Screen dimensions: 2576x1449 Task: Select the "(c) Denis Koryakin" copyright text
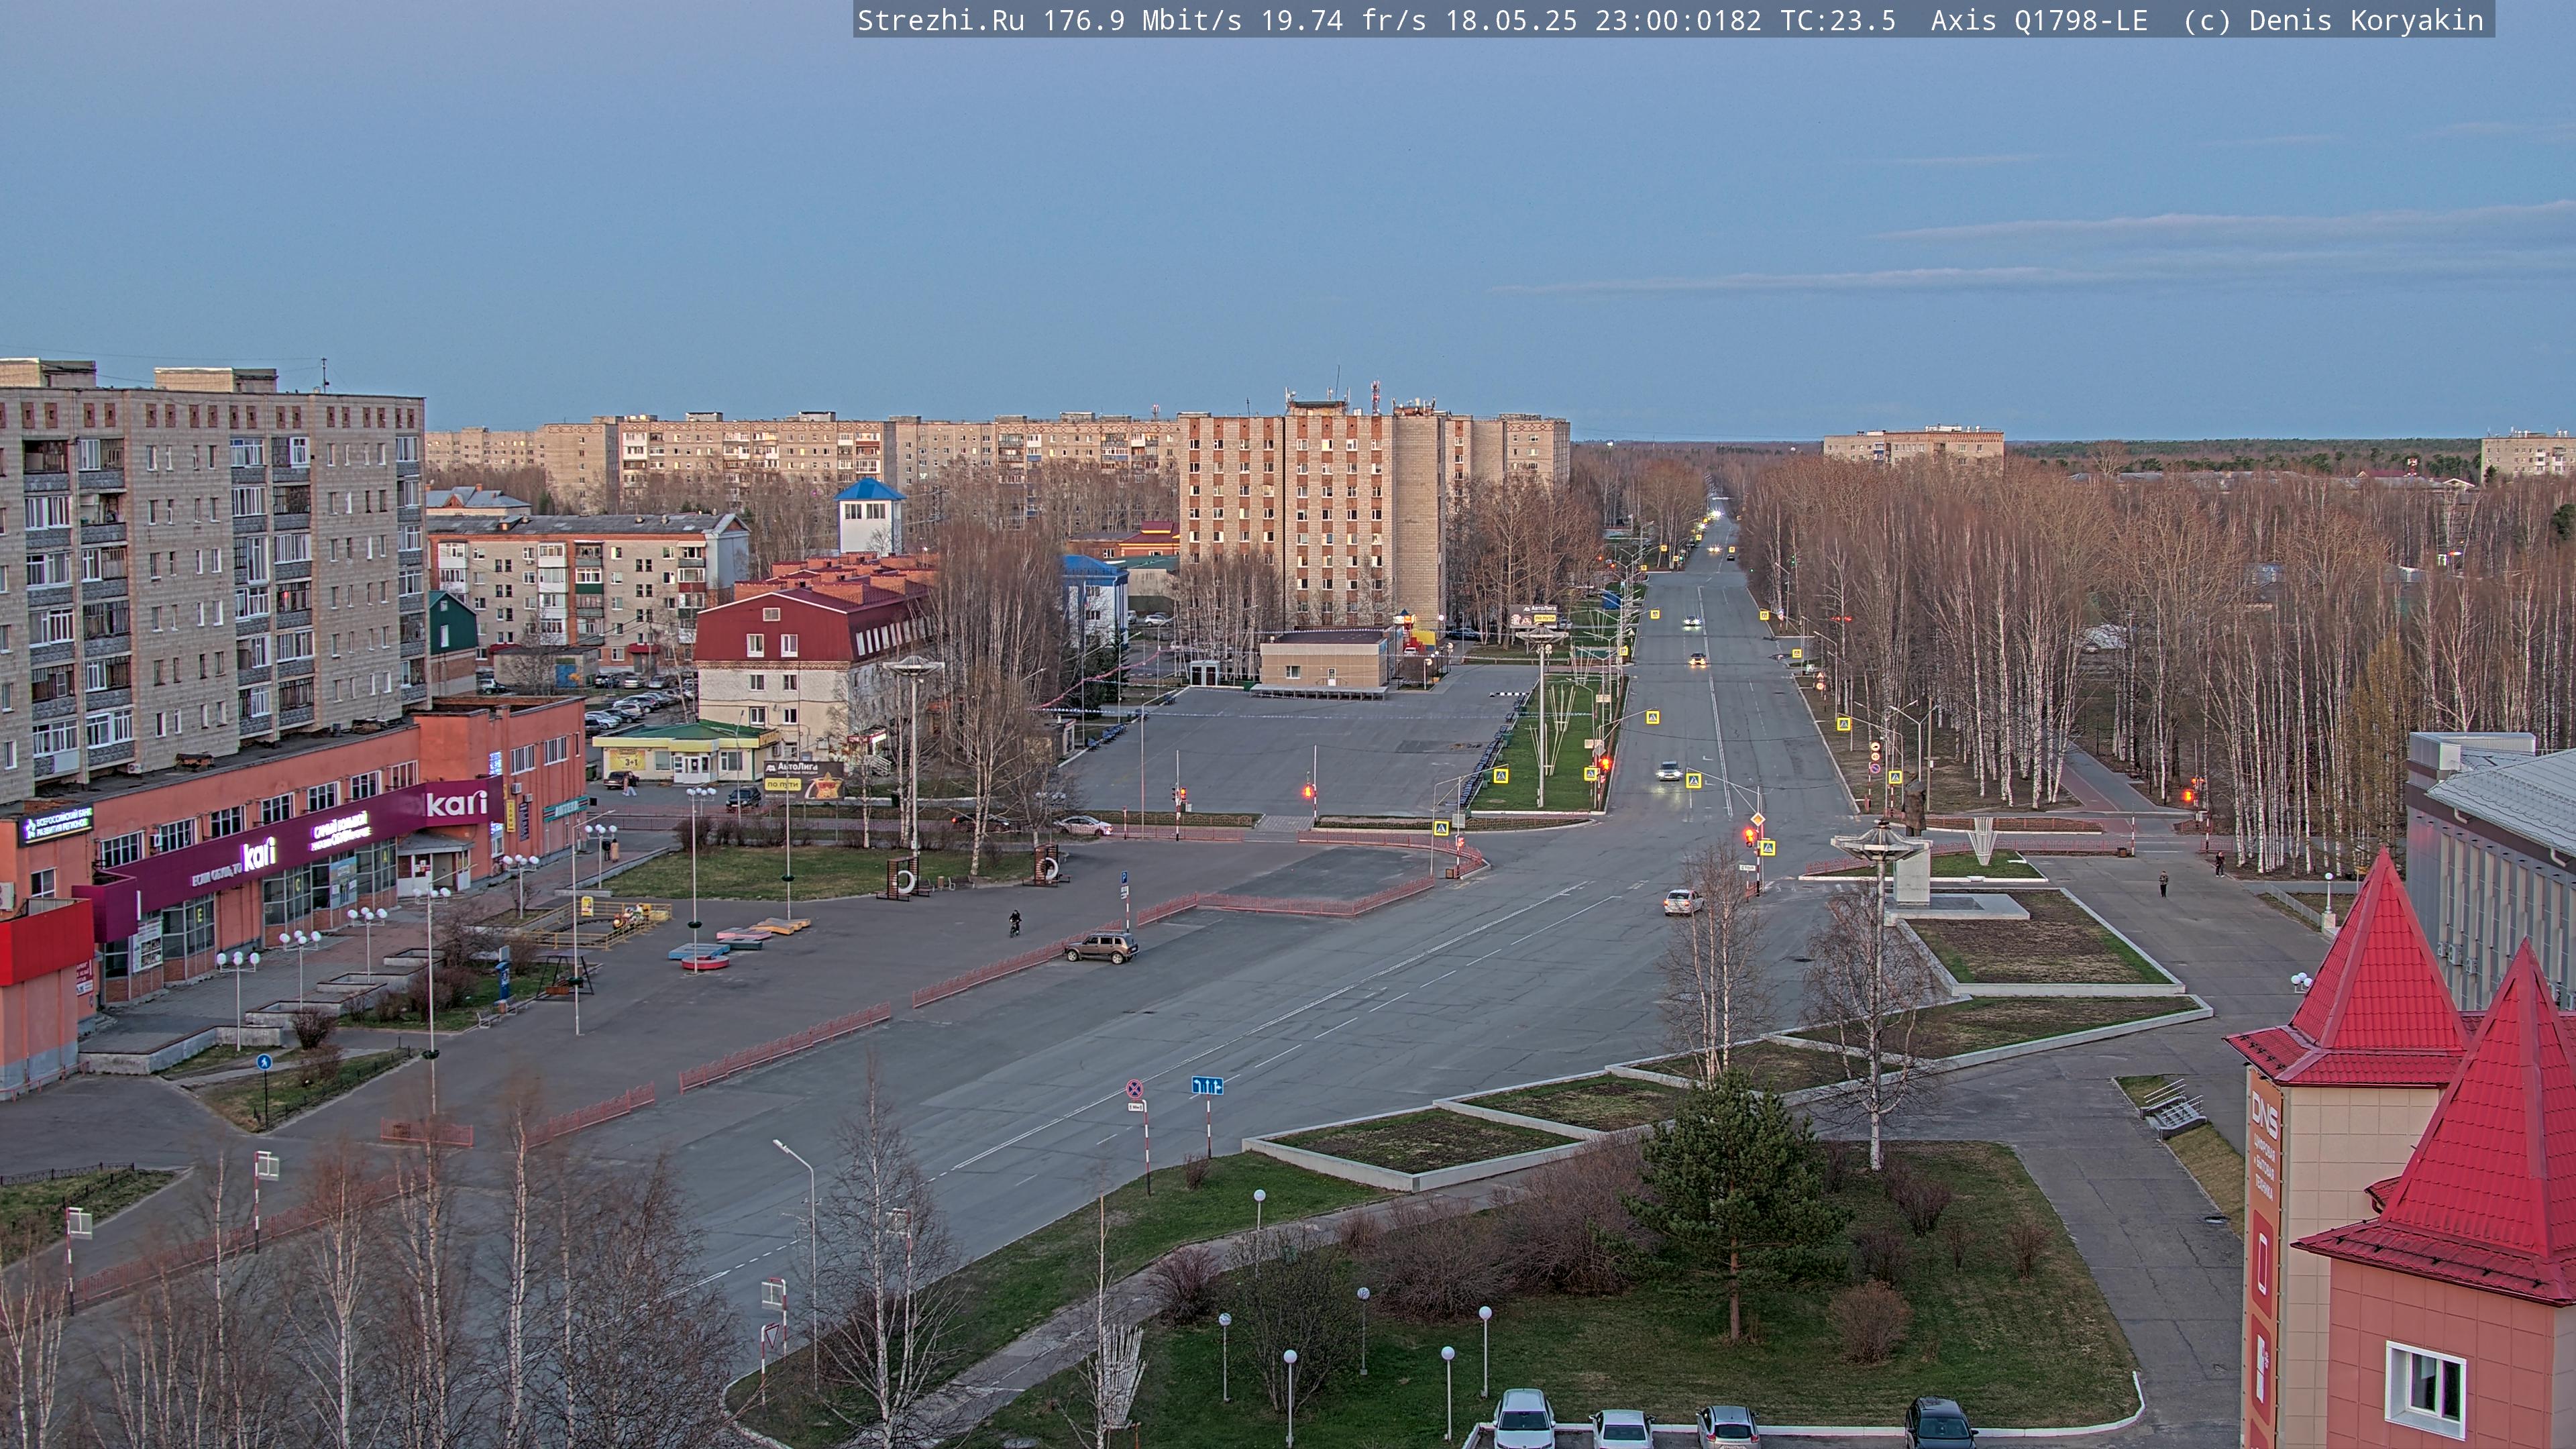(2334, 21)
